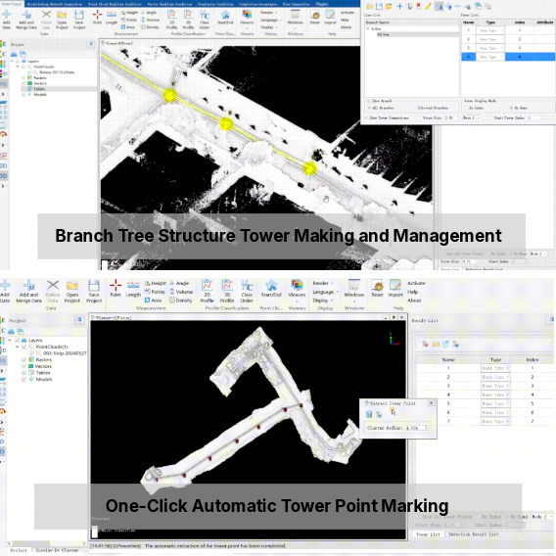556x556 pixels.
Task: Click Activate in the Result List window Help group
Action: pos(416,283)
